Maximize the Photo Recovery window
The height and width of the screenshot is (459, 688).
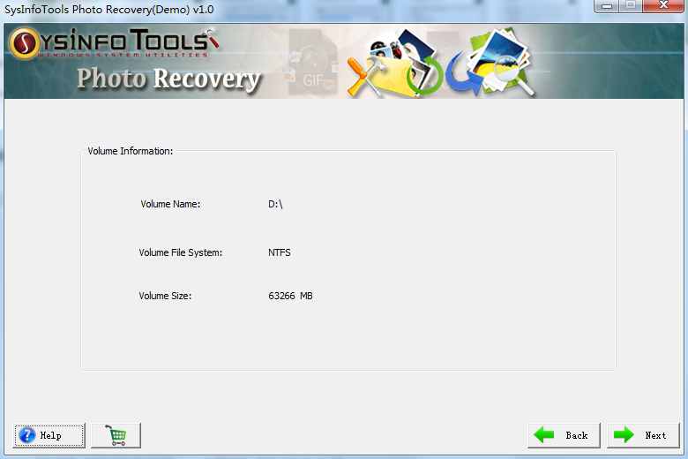point(631,5)
